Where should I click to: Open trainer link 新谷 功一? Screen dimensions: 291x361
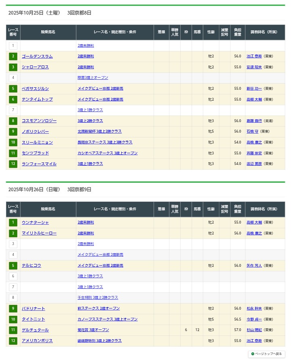tap(254, 89)
